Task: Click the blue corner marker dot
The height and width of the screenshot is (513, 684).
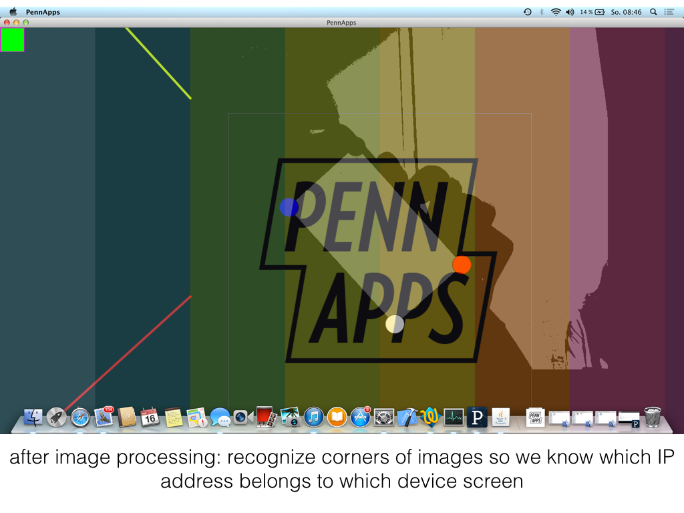Action: click(x=289, y=207)
